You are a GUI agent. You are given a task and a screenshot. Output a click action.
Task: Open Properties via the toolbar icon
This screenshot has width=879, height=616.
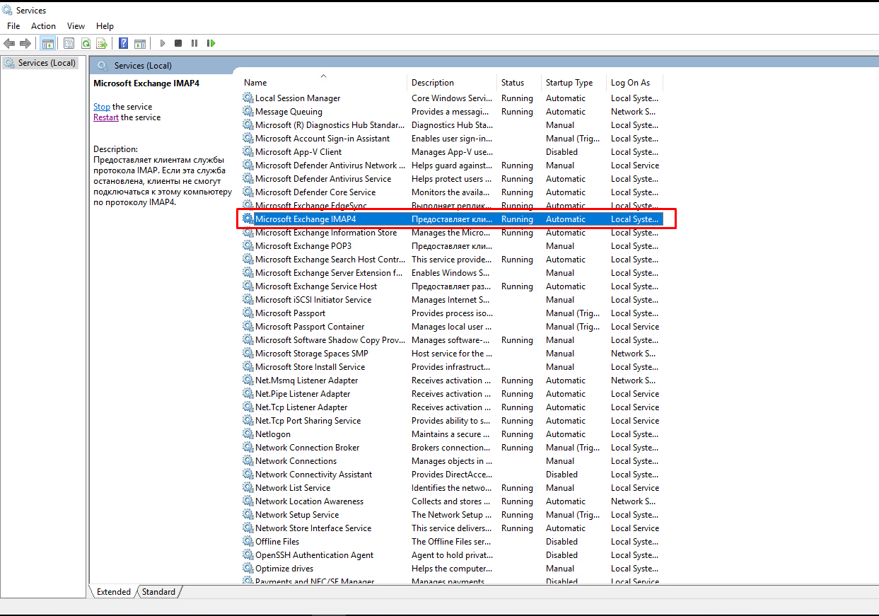69,43
